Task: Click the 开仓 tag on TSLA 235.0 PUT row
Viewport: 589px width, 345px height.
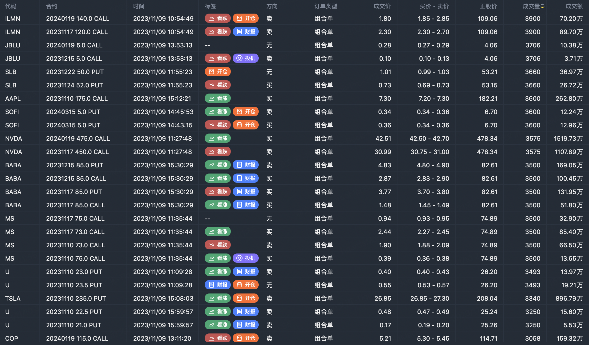Action: 246,298
